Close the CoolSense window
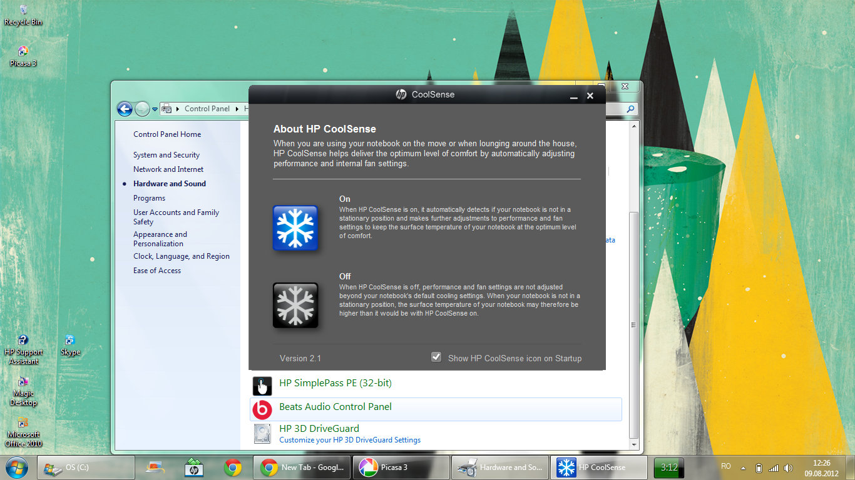This screenshot has width=855, height=480. (x=590, y=96)
